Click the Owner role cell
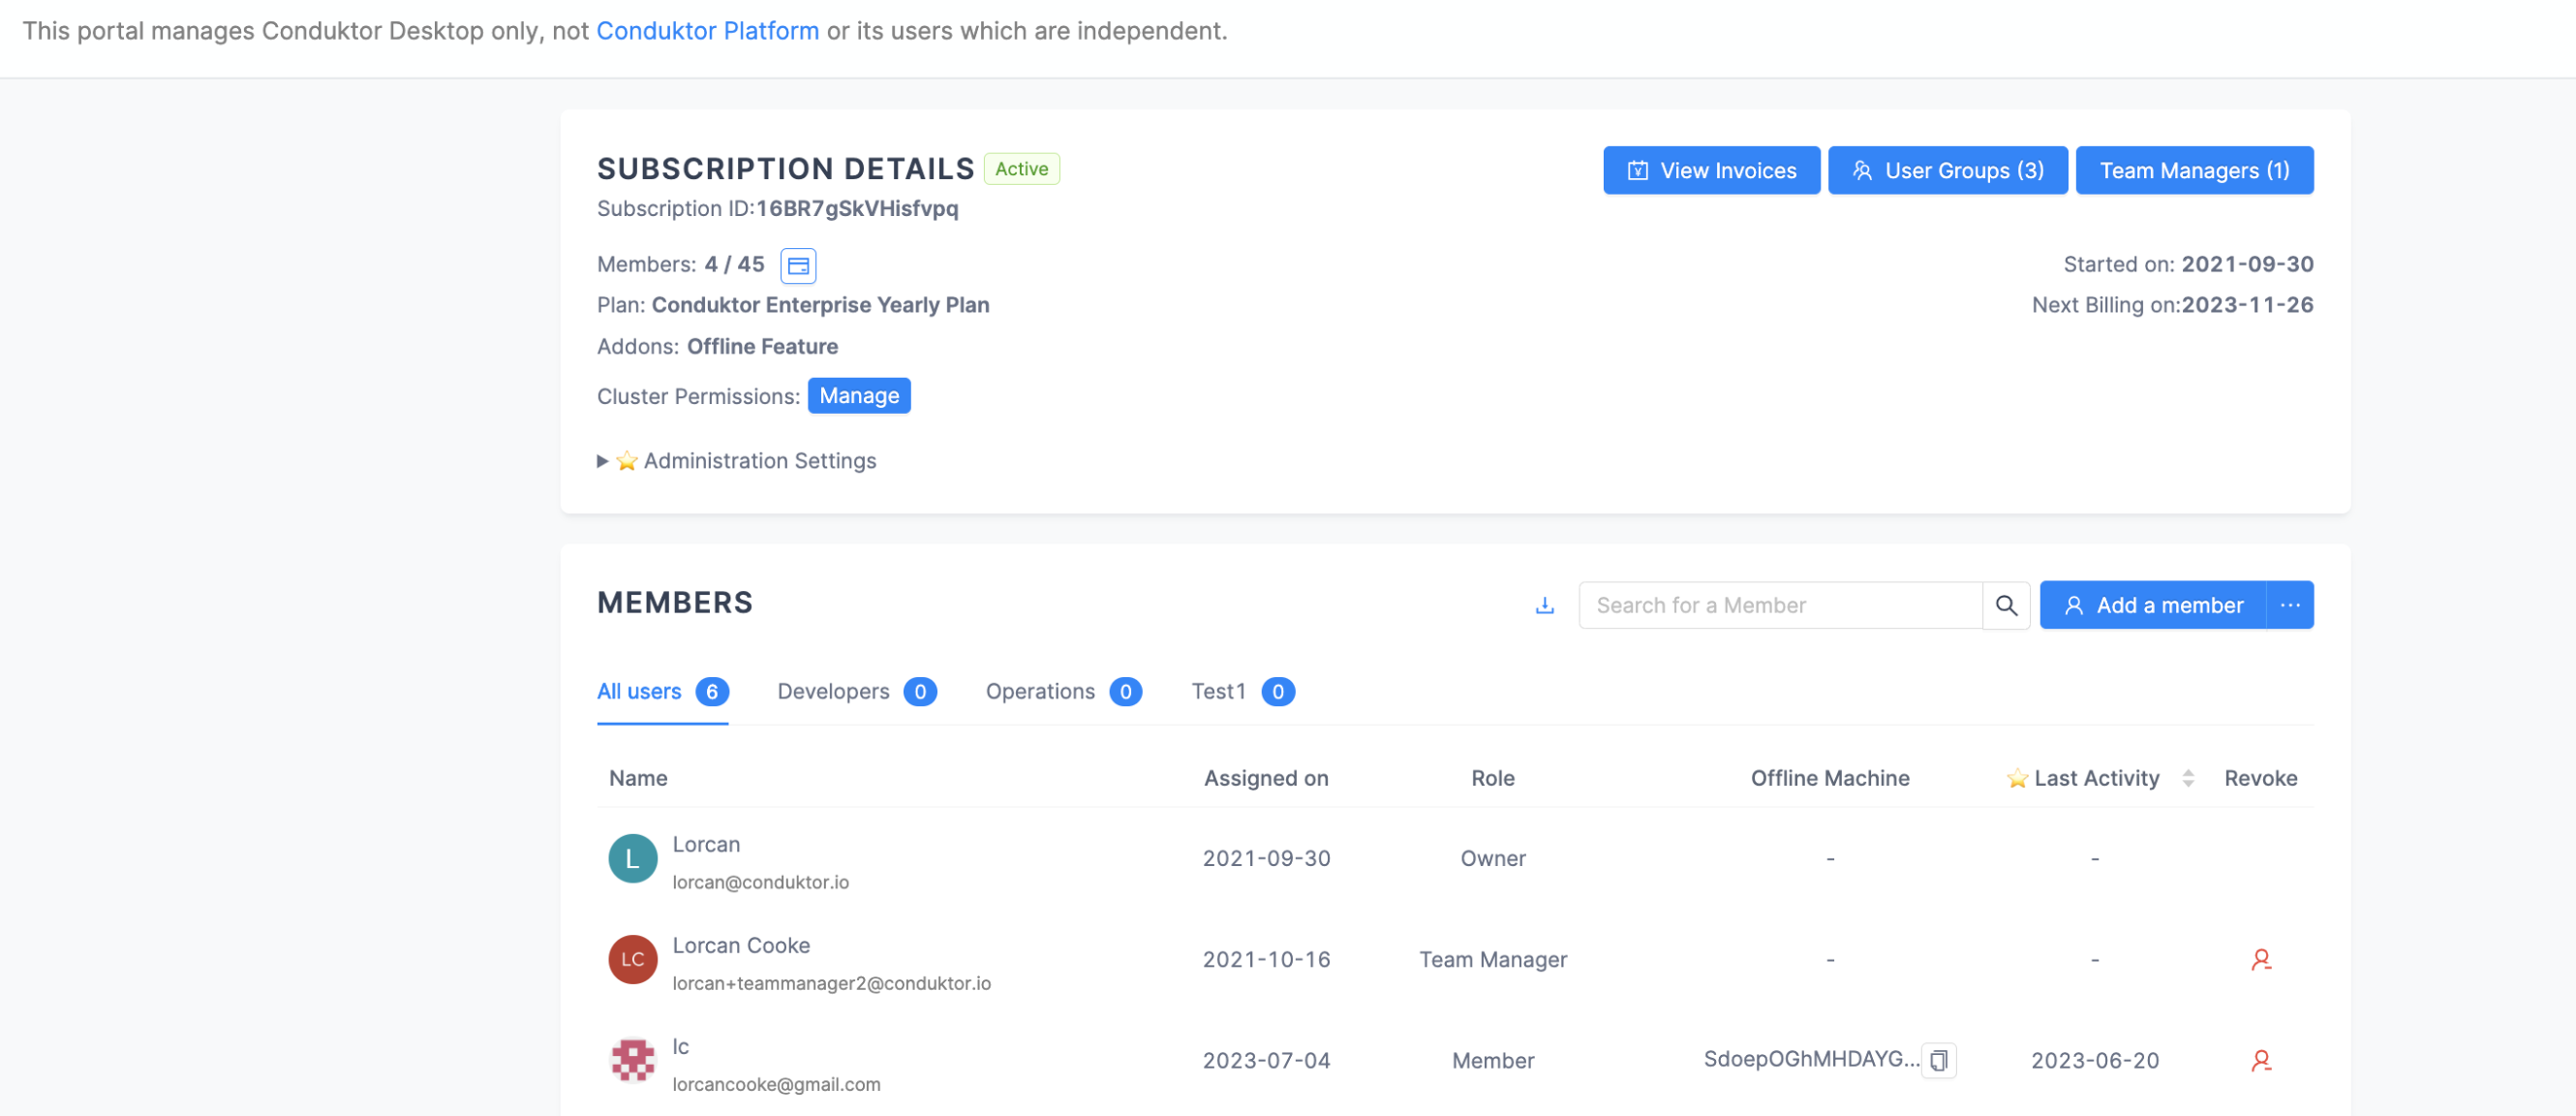 1492,859
